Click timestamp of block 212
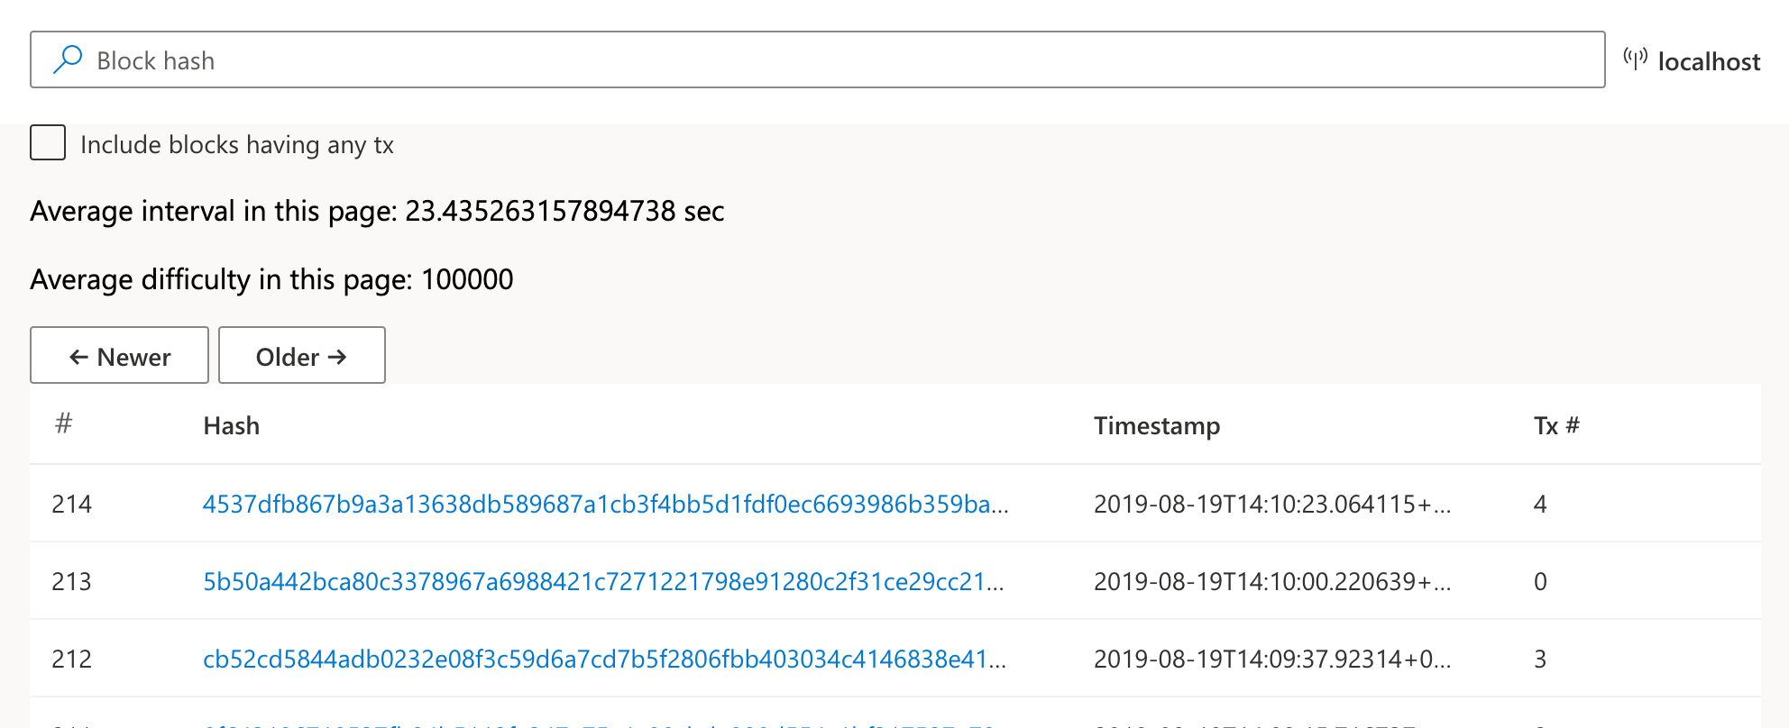 1272,659
